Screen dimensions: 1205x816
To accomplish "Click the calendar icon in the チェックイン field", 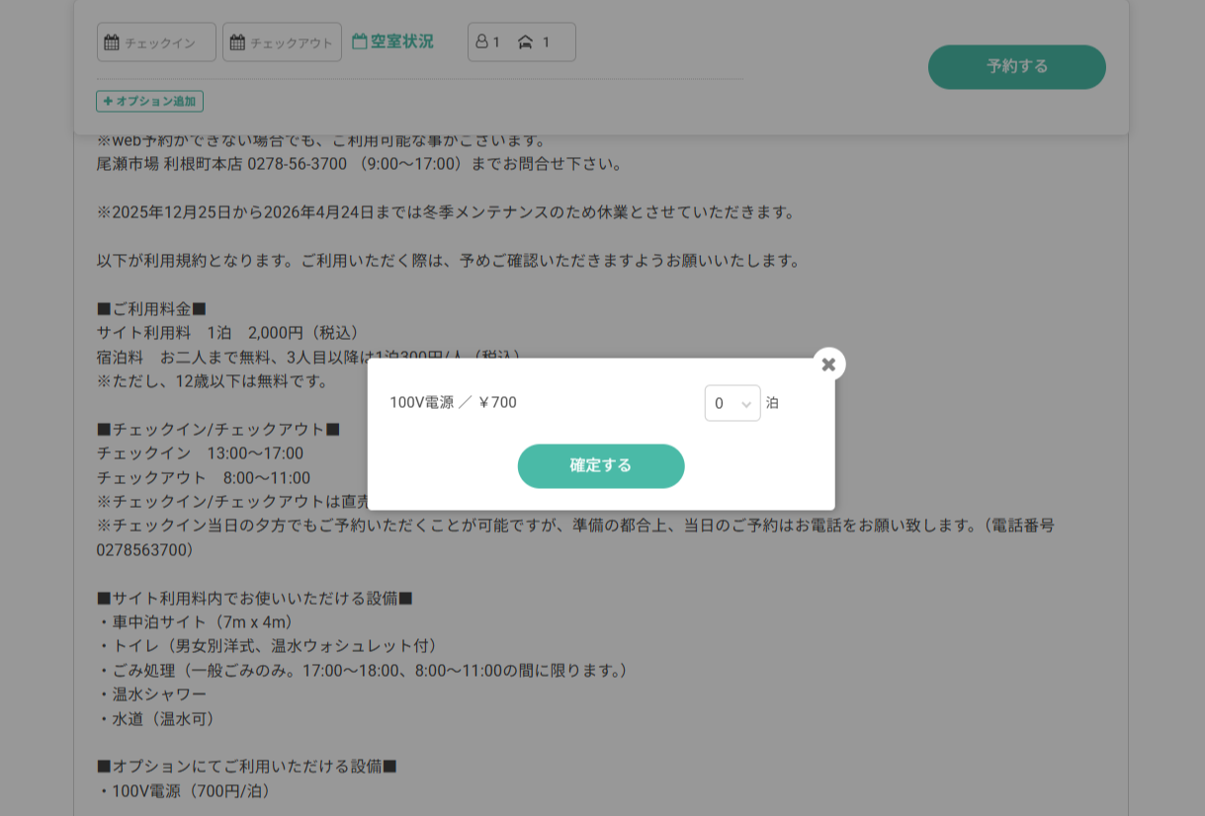I will coord(112,42).
